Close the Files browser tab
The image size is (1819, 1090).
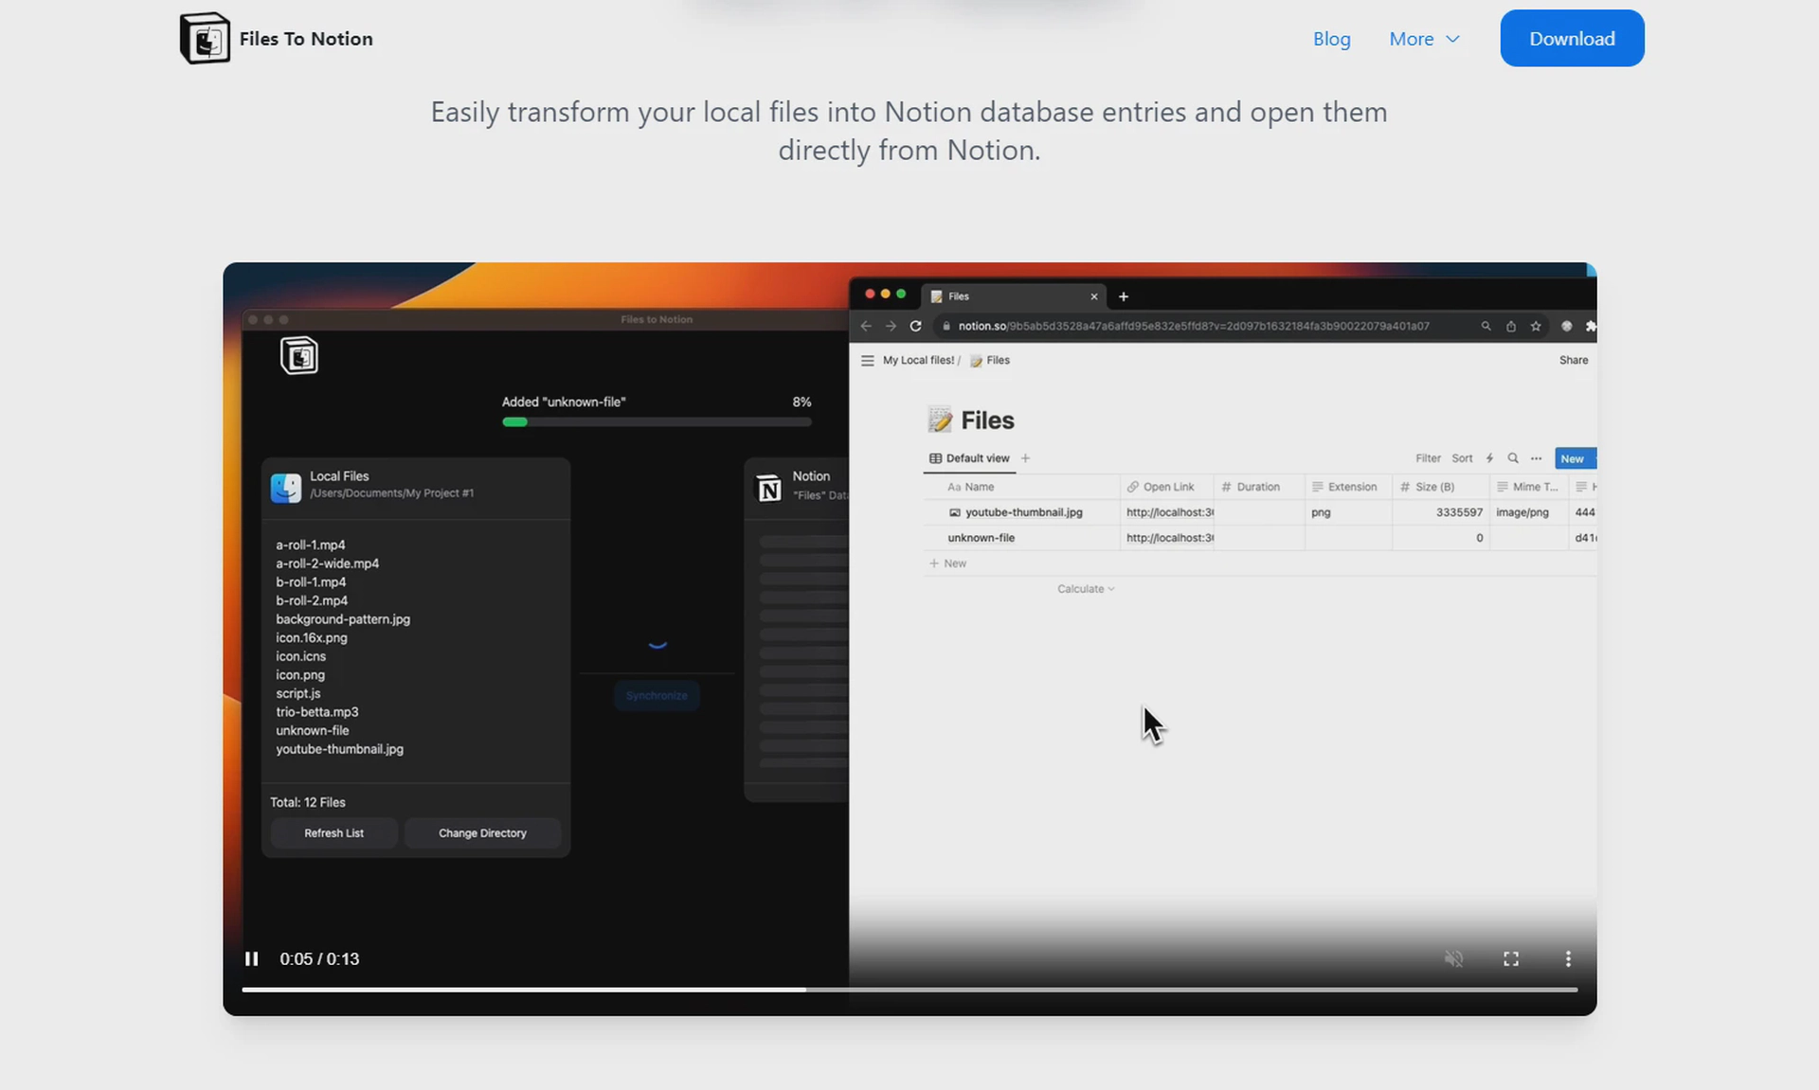(x=1094, y=296)
